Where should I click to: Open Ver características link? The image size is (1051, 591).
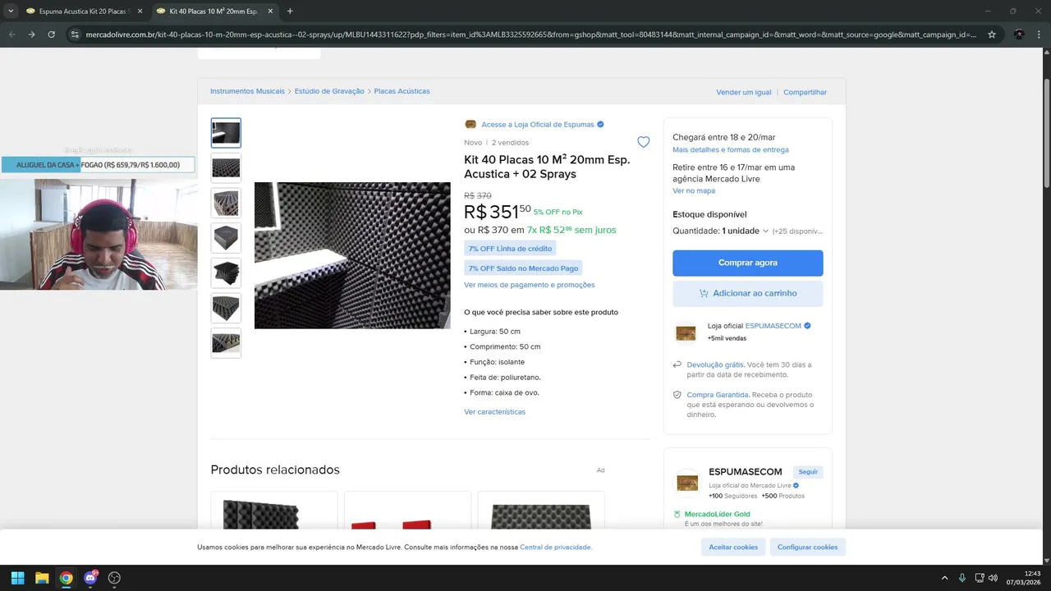[494, 412]
